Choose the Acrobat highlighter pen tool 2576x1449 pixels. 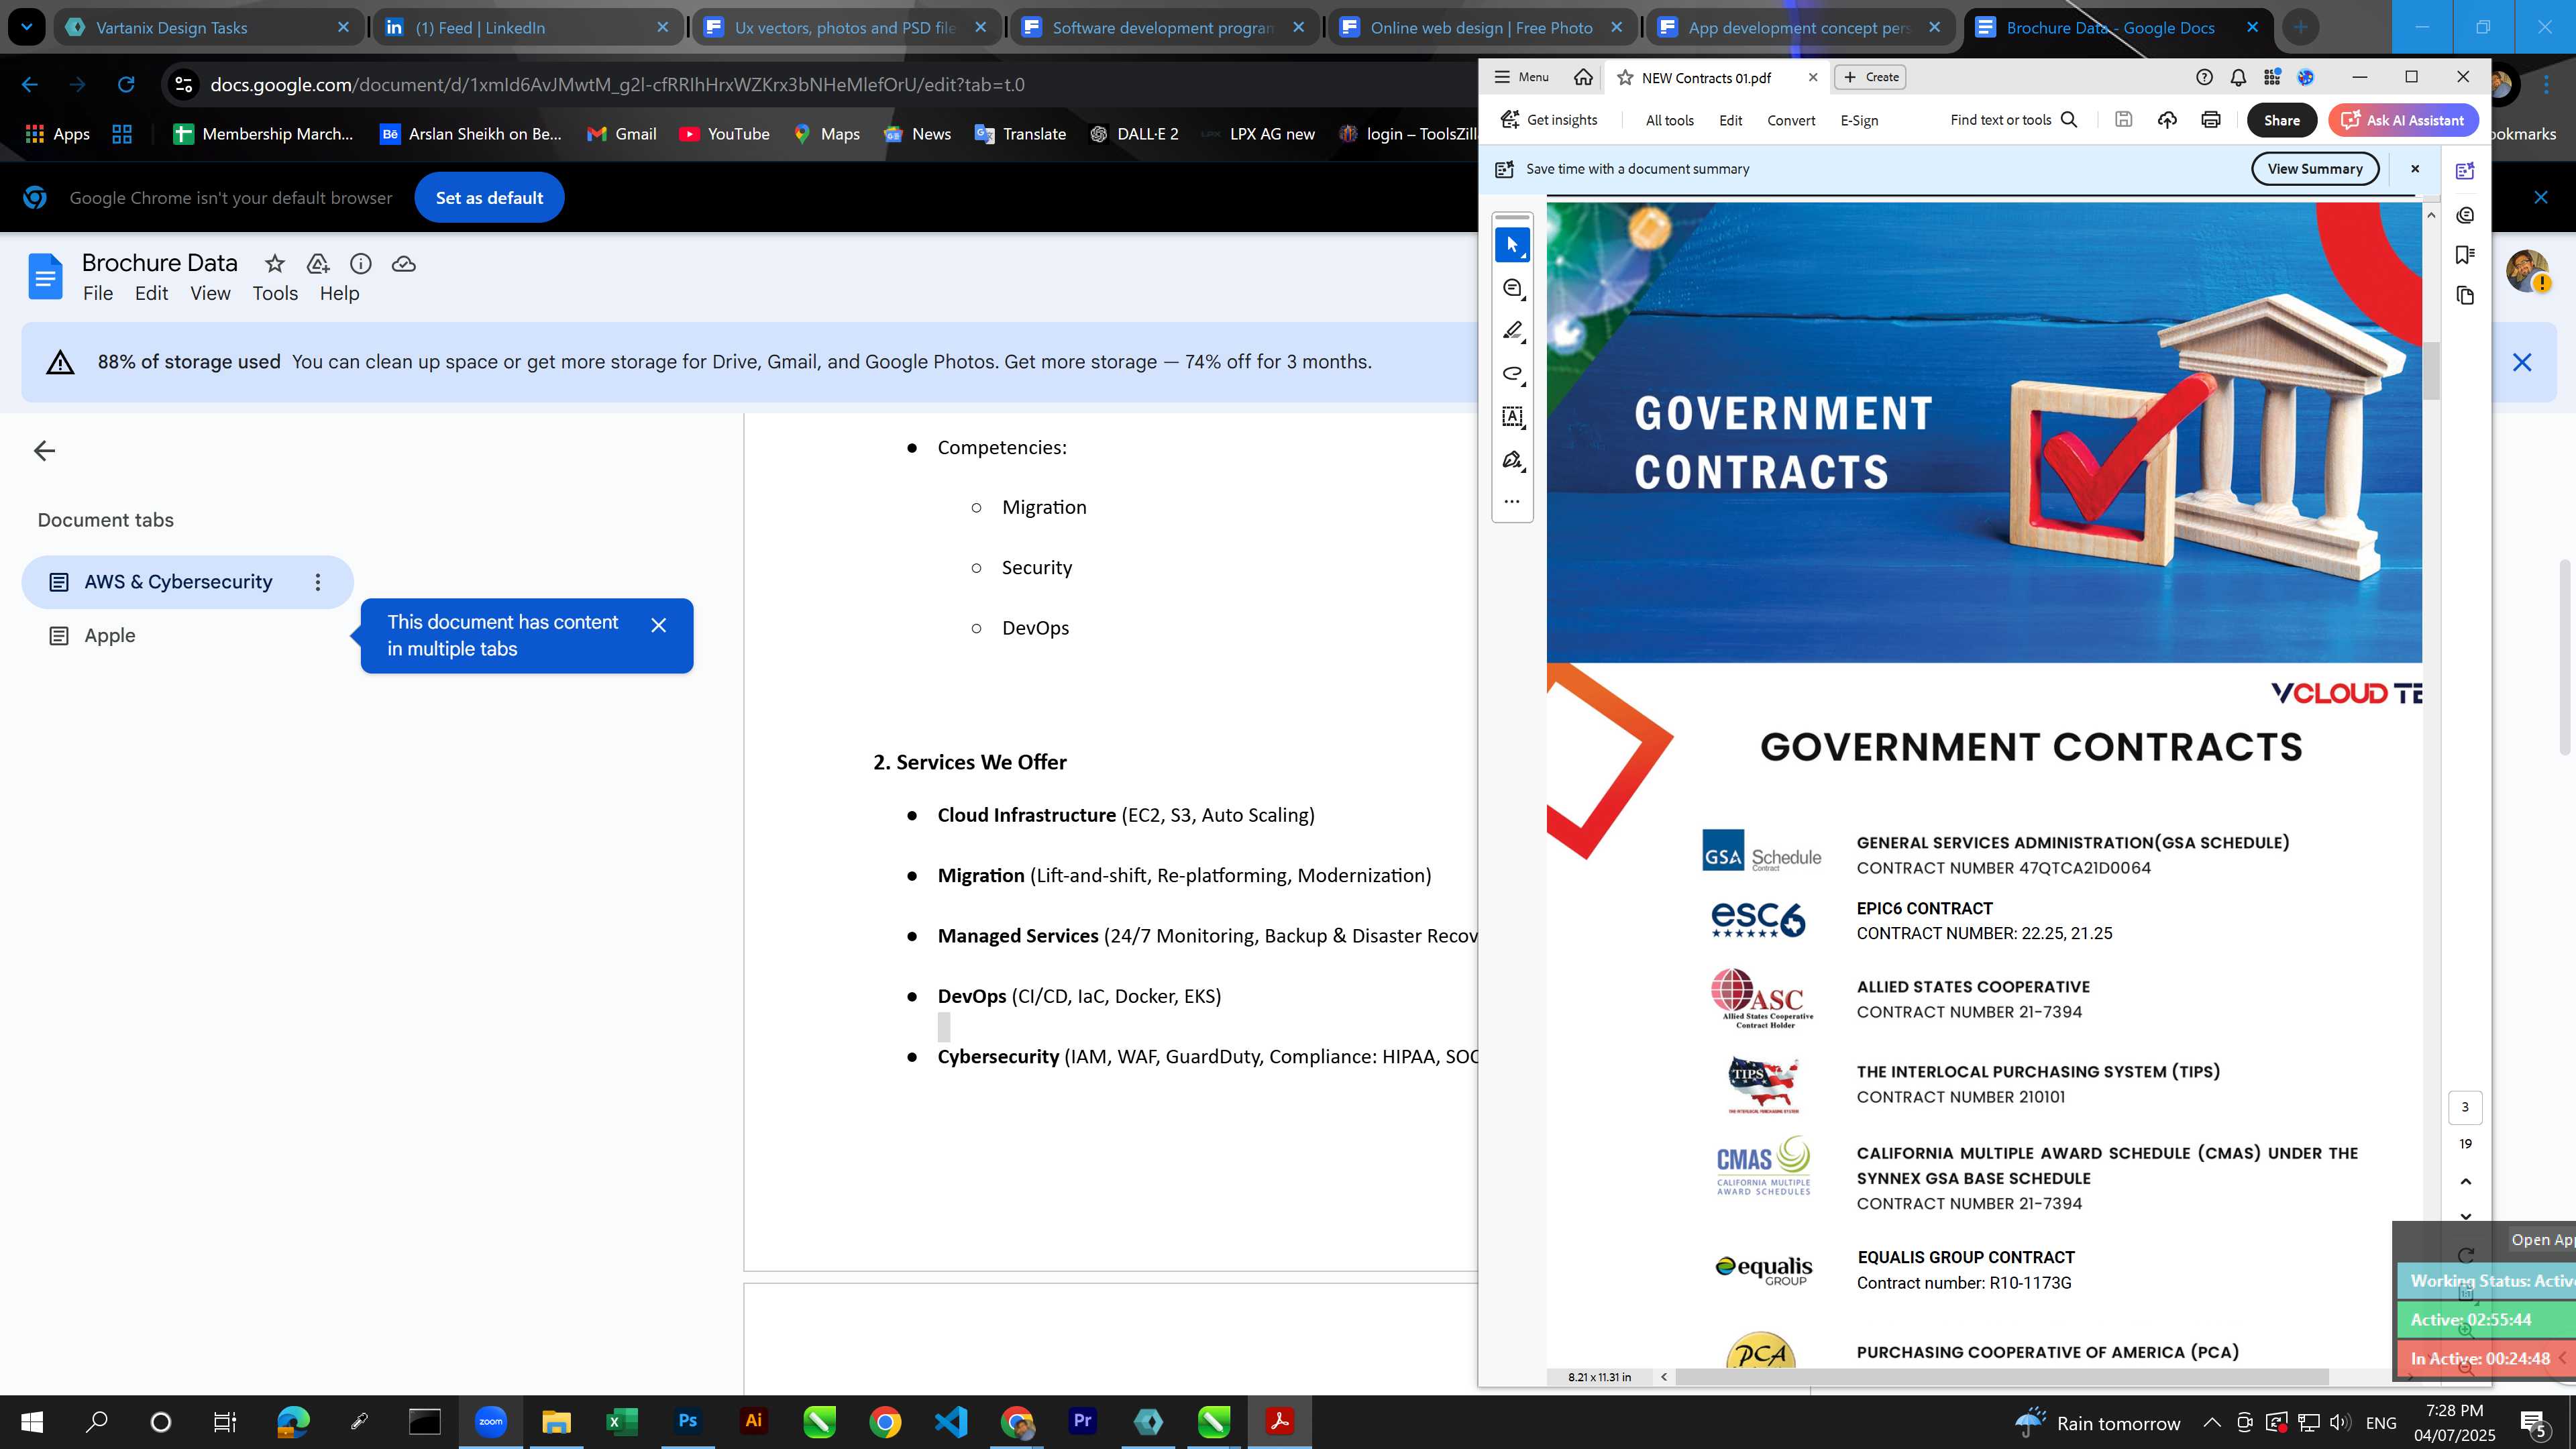coord(1512,331)
